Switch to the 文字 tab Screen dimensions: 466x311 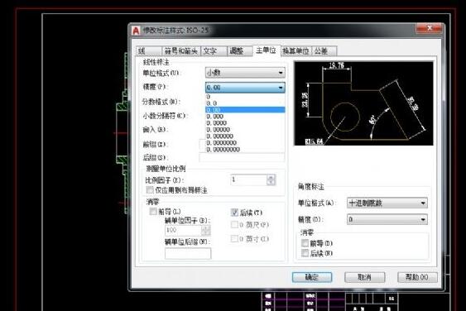click(x=214, y=51)
